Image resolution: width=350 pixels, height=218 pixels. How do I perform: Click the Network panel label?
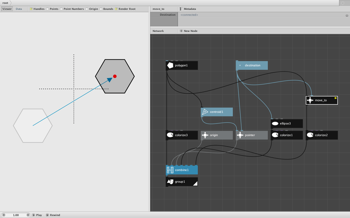[158, 31]
